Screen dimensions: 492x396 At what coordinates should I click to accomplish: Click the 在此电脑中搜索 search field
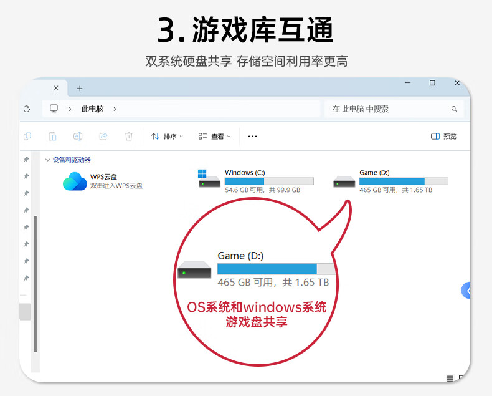(x=389, y=109)
